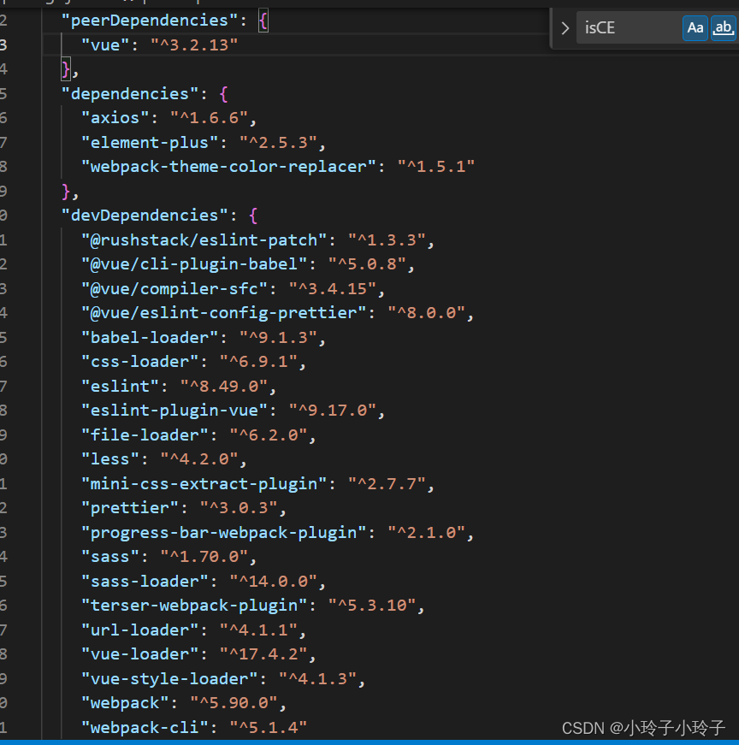Image resolution: width=739 pixels, height=745 pixels.
Task: Click the "vue-style-loader" key
Action: pyautogui.click(x=169, y=679)
